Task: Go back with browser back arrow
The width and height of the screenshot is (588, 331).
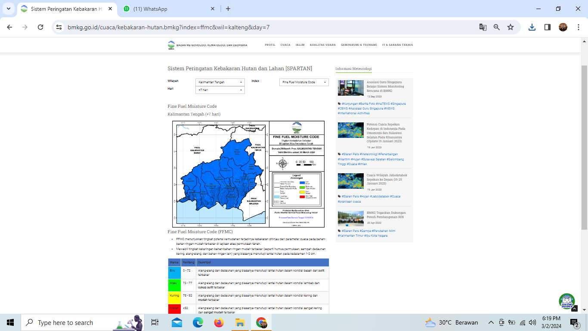Action: pyautogui.click(x=9, y=27)
